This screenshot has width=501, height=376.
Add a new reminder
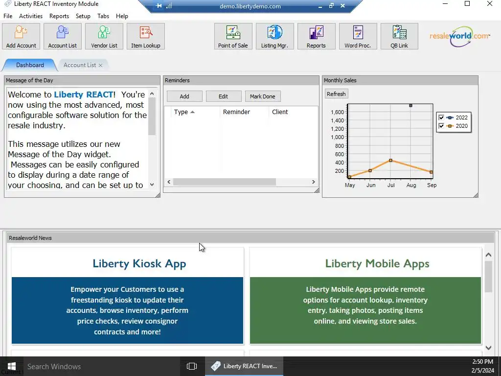(x=184, y=96)
